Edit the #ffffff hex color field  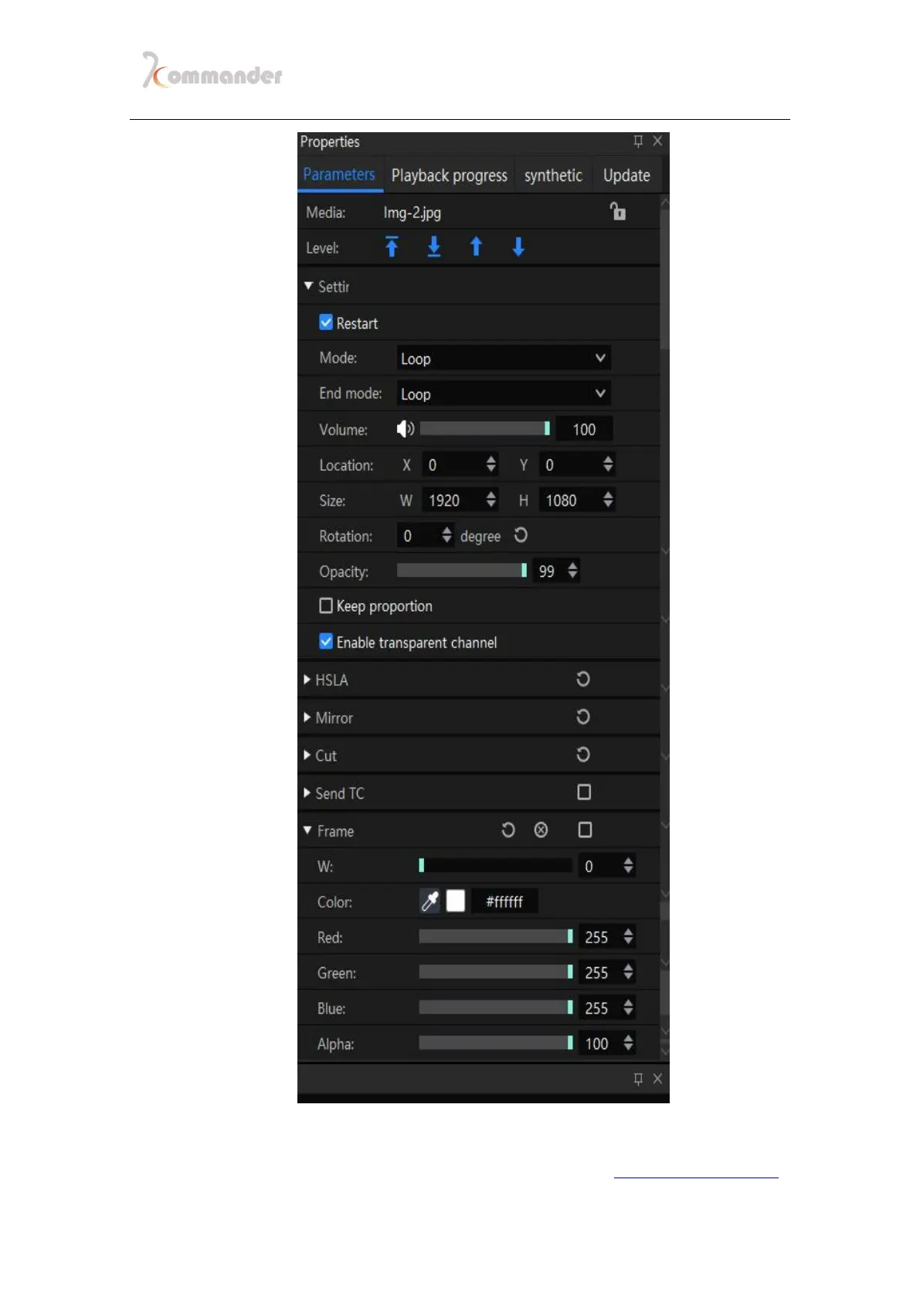tap(504, 902)
